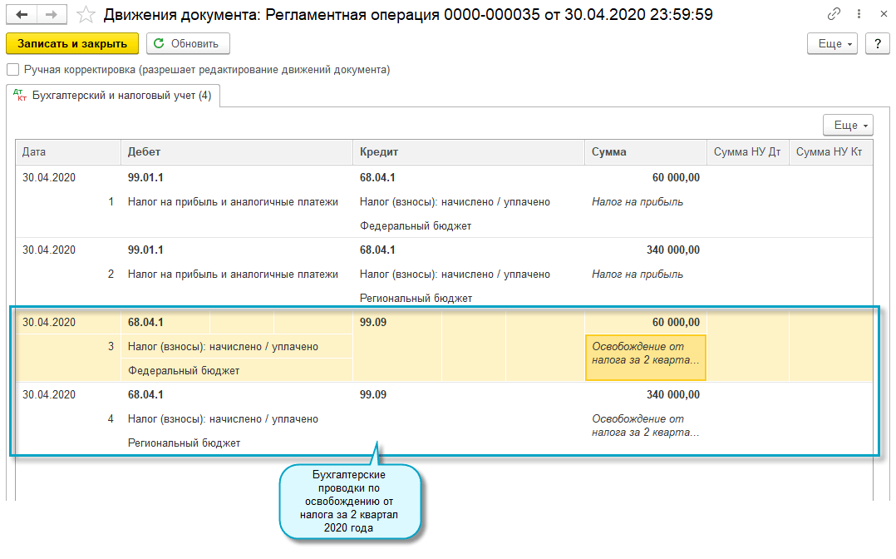896x559 pixels.
Task: Go forward with the right arrow button
Action: click(52, 15)
